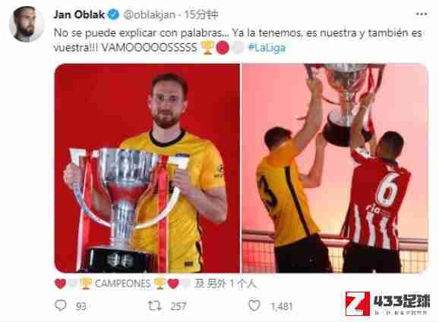The height and width of the screenshot is (322, 439).
Task: Open the three-dot more options menu
Action: 422,14
